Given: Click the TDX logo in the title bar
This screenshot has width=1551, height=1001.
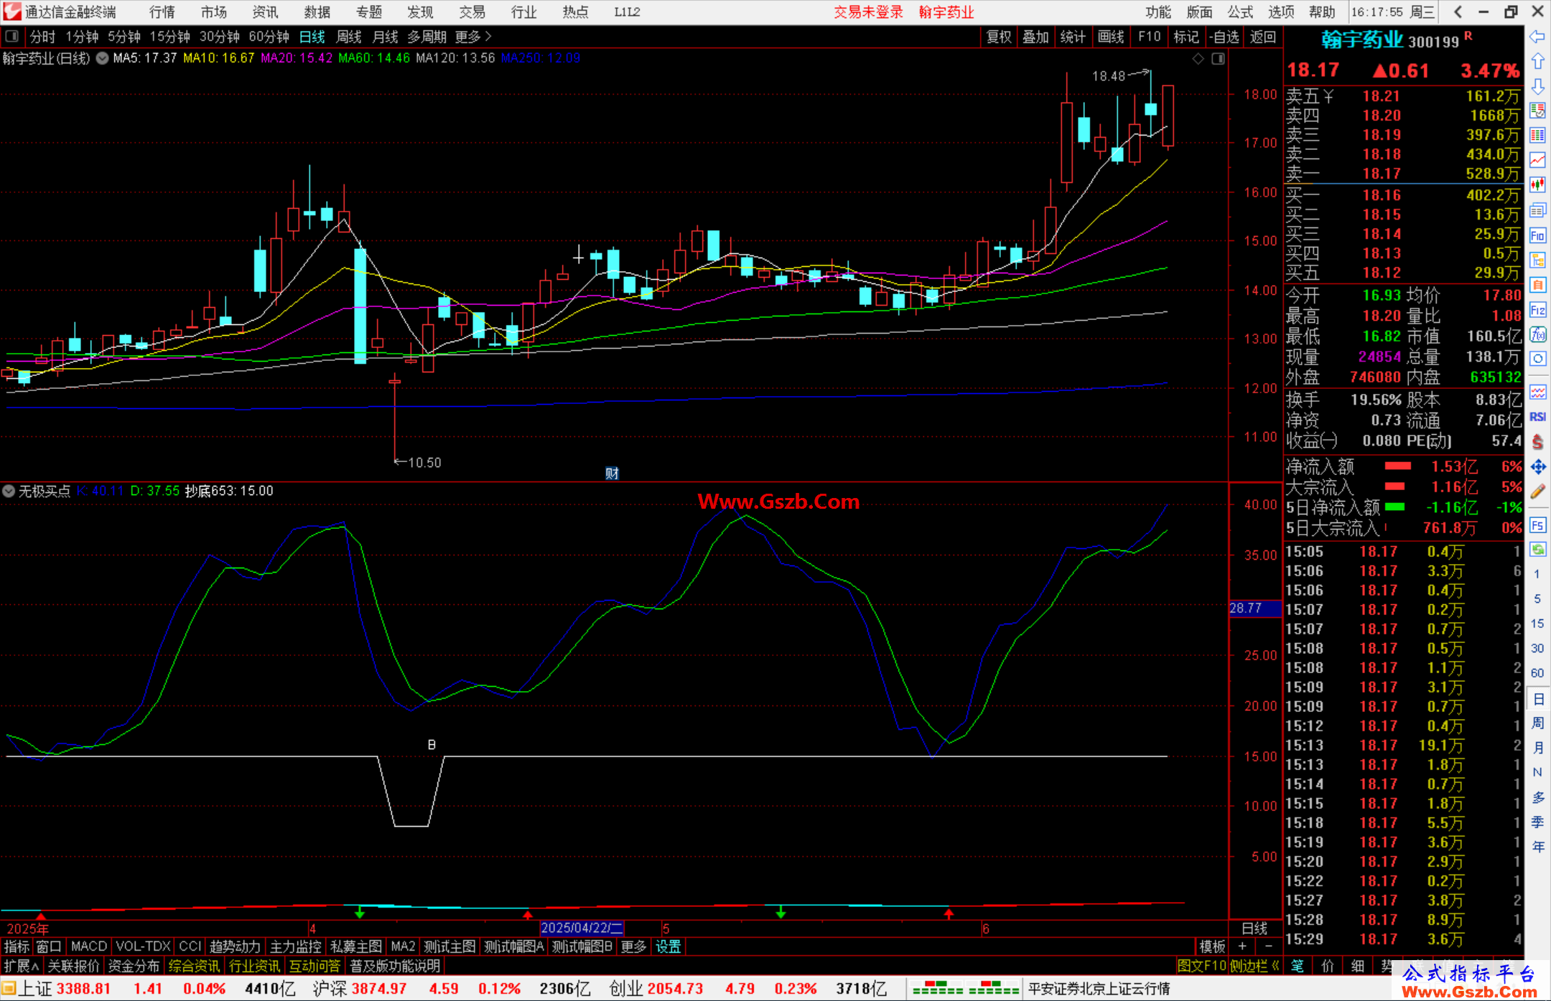Looking at the screenshot, I should 12,11.
